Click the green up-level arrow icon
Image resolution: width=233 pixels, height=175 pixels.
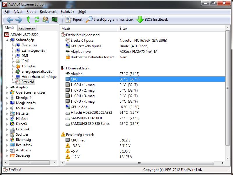pos(28,20)
